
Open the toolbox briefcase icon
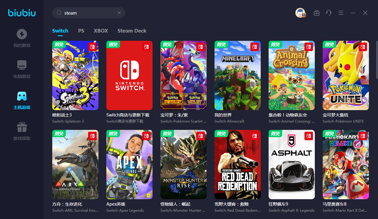(x=317, y=13)
